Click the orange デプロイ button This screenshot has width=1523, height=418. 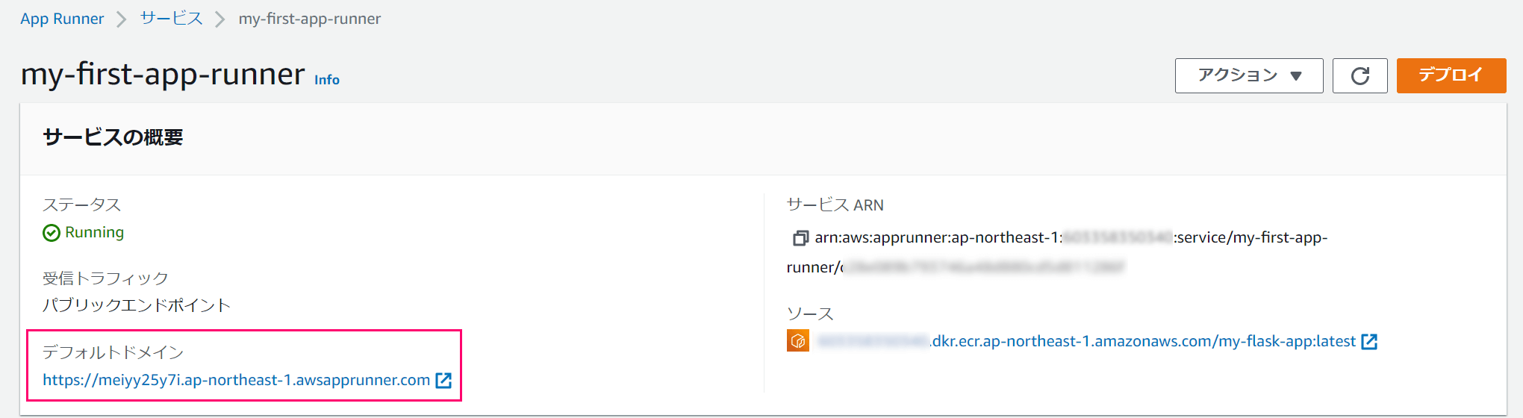[x=1451, y=75]
